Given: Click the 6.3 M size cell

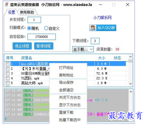Looking at the screenshot, I should click(x=102, y=69).
